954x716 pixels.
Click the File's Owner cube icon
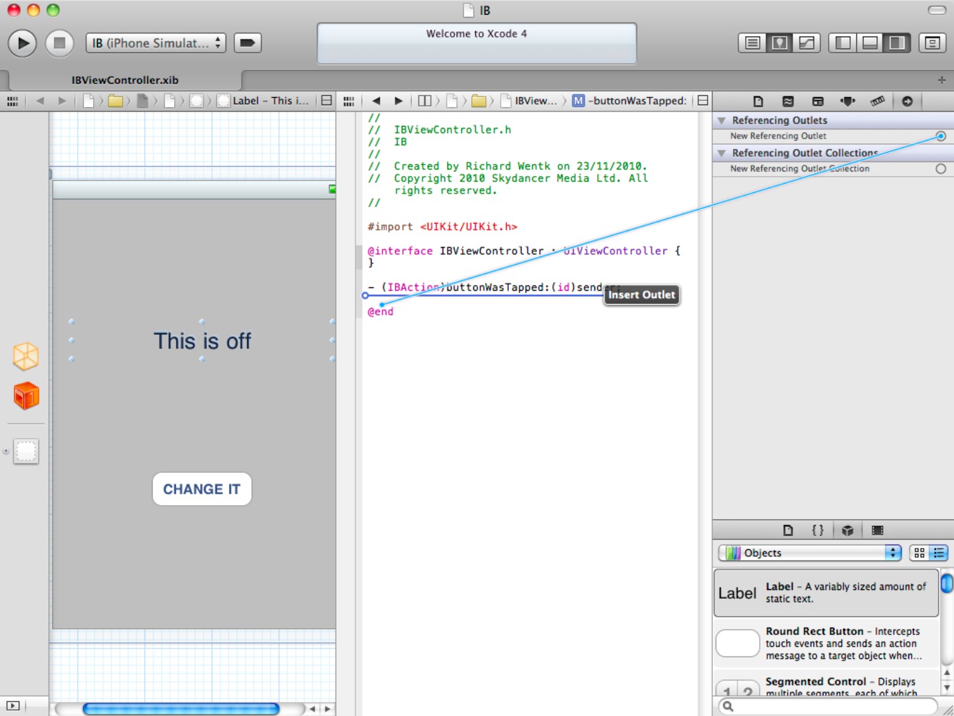pos(25,356)
